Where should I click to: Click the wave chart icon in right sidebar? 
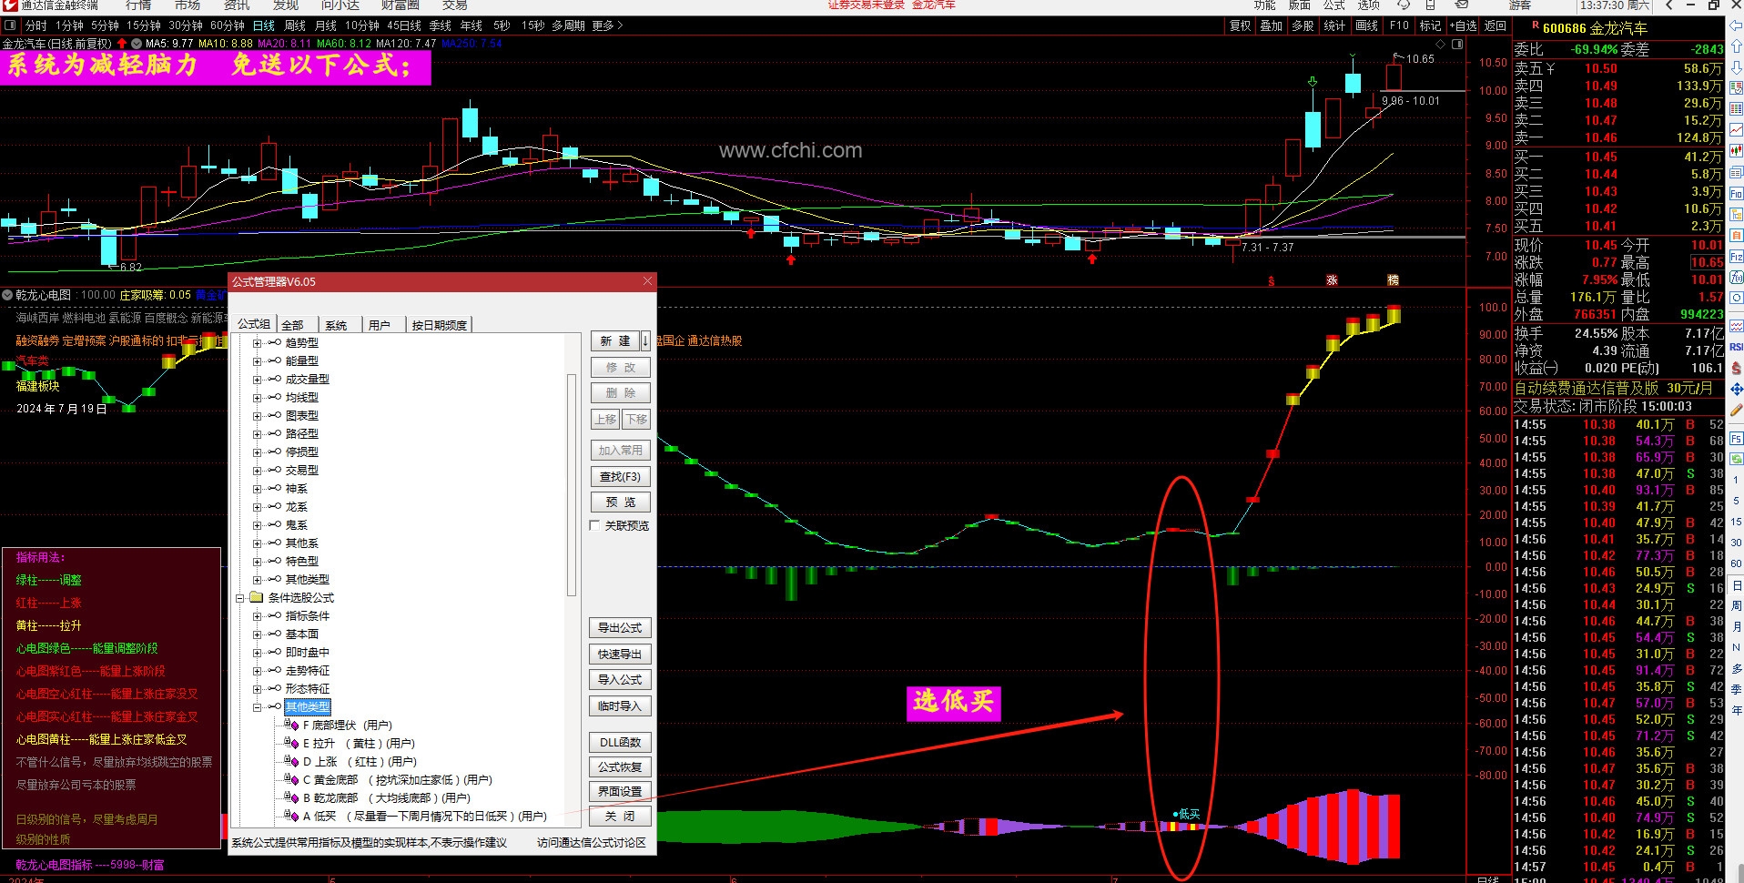click(1736, 326)
